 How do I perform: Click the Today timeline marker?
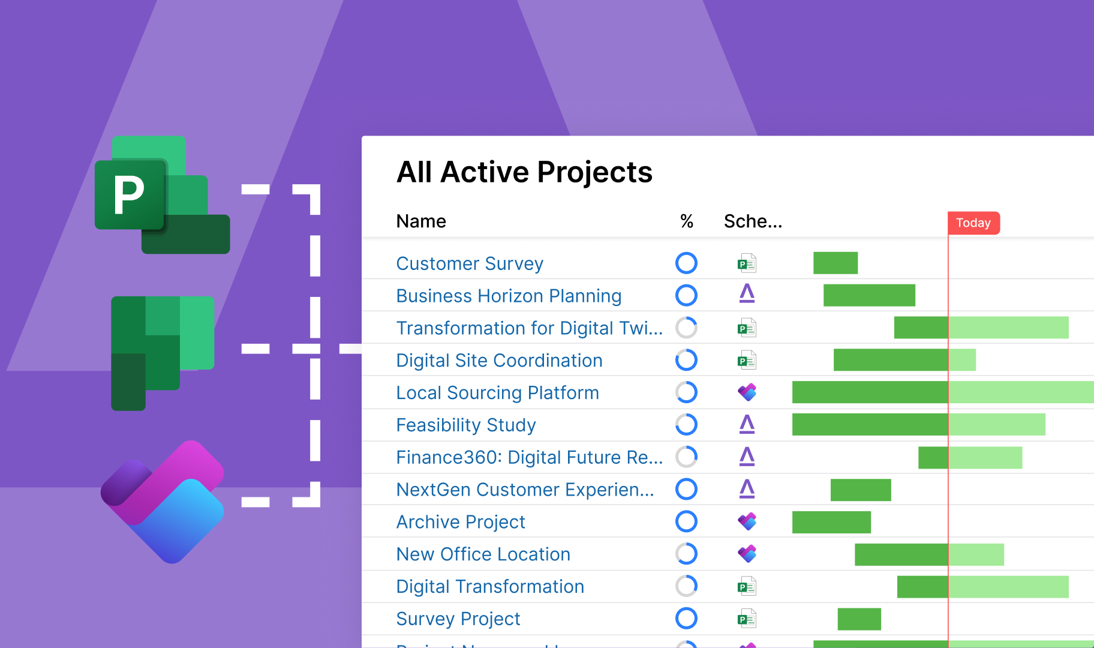pyautogui.click(x=973, y=223)
